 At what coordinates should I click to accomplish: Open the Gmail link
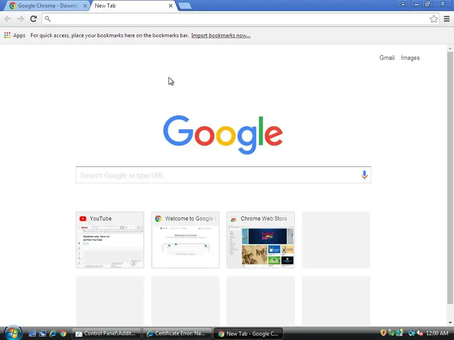pos(387,58)
